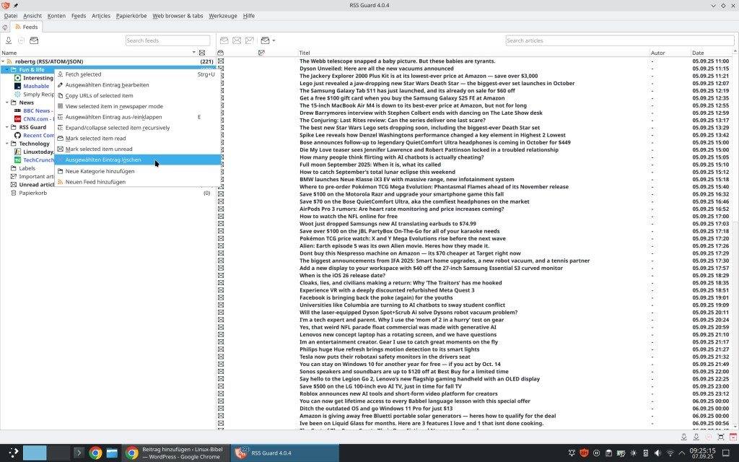The image size is (739, 462).
Task: Click the mark feeds read envelope icon in feeds toolbar
Action: coord(34,40)
